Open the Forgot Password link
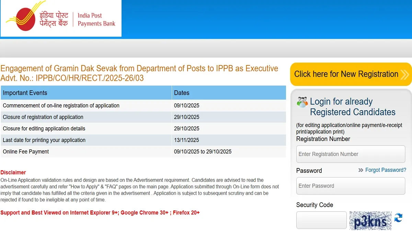412x231 pixels. click(x=386, y=170)
